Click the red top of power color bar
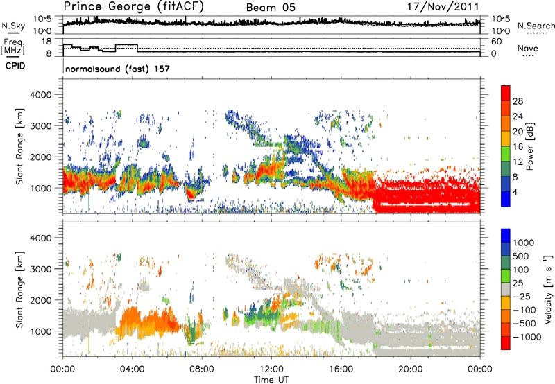 coord(506,93)
